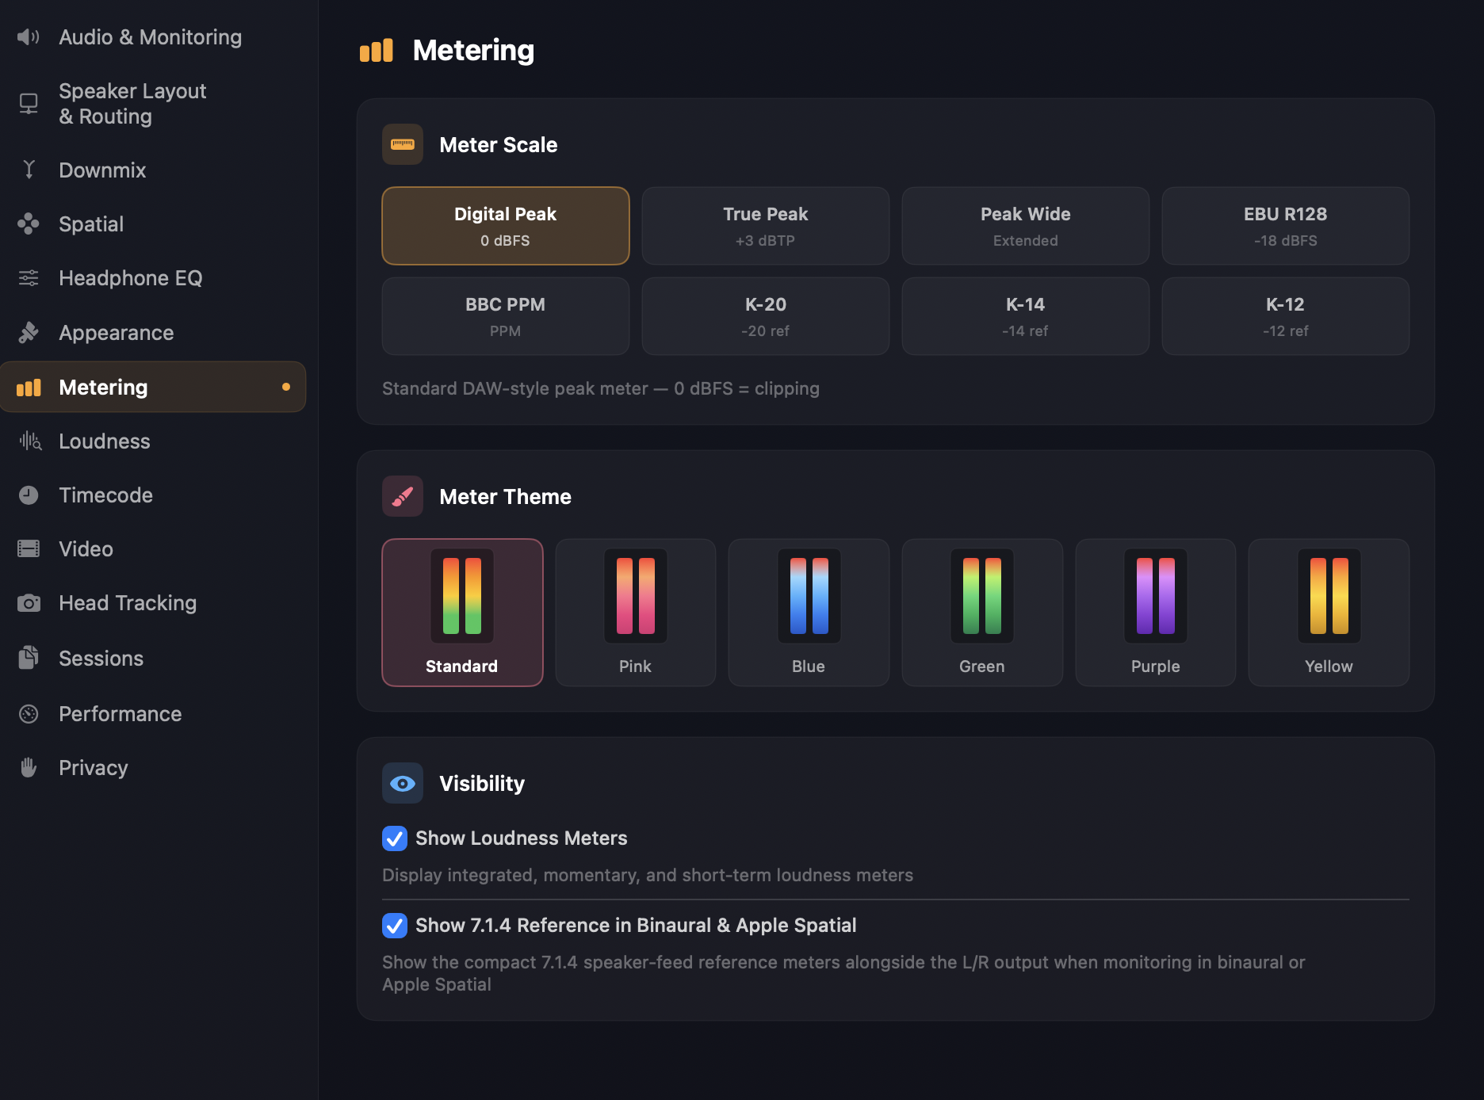Click the Downmix merge icon

pos(29,170)
